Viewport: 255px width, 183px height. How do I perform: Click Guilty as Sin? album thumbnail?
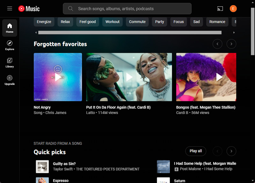[x=42, y=166]
